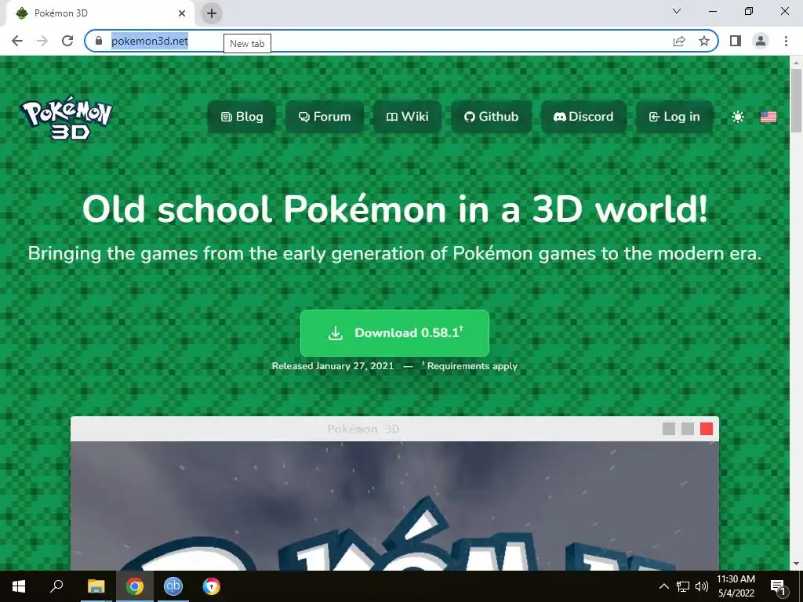Click Download 0.58.1 button
Viewport: 803px width, 602px height.
(x=394, y=332)
